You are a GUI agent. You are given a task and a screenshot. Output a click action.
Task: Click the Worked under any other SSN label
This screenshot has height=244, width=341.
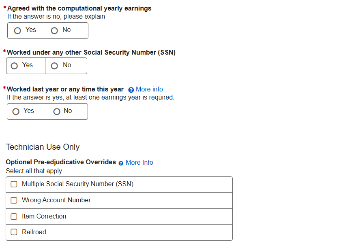tap(91, 52)
